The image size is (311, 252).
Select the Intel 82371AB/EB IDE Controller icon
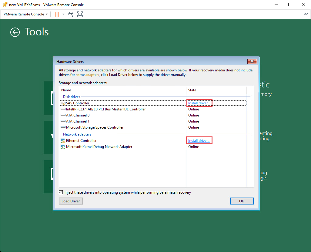pyautogui.click(x=63, y=109)
